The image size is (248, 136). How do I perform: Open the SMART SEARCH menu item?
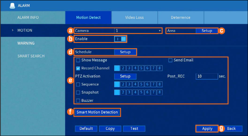31,56
